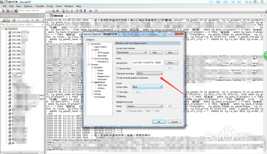The image size is (267, 154).
Task: Open Quick Connect from the toolbar
Action: coord(8,11)
